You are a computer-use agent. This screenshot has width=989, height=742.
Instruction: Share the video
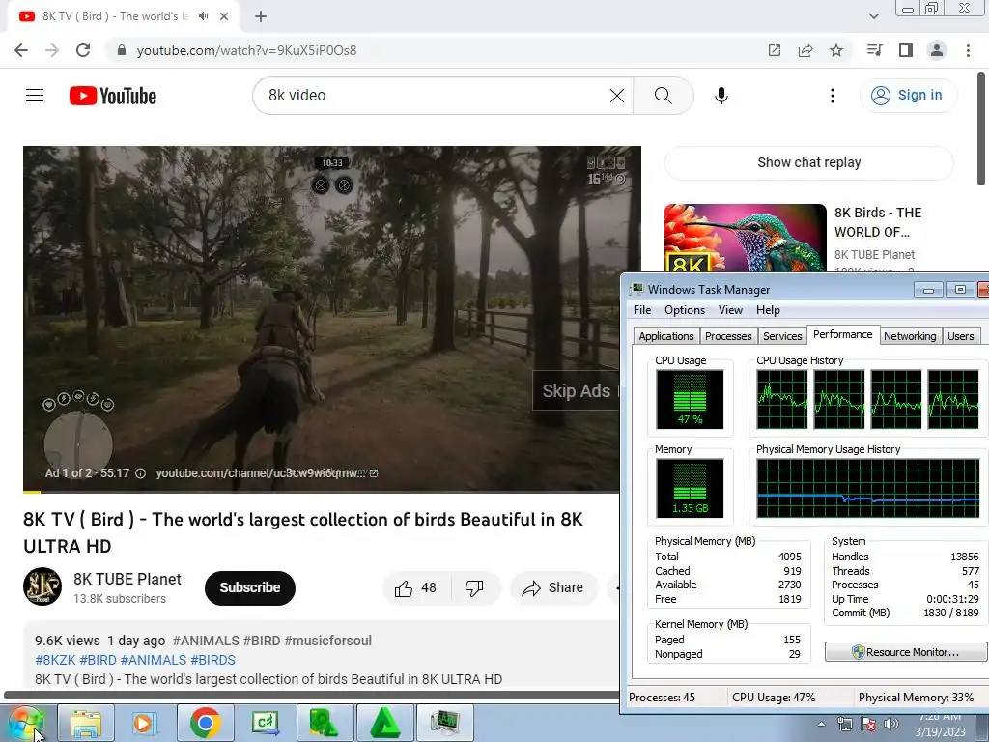pos(552,588)
